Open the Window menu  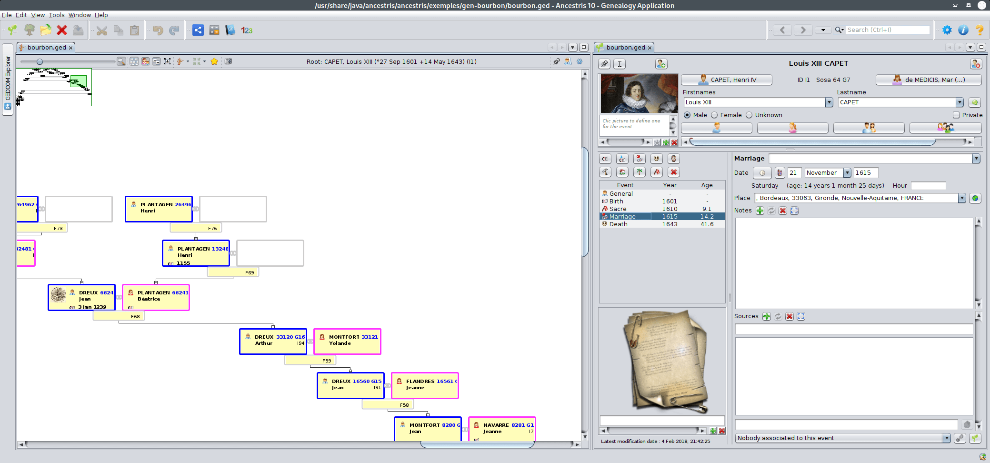80,15
